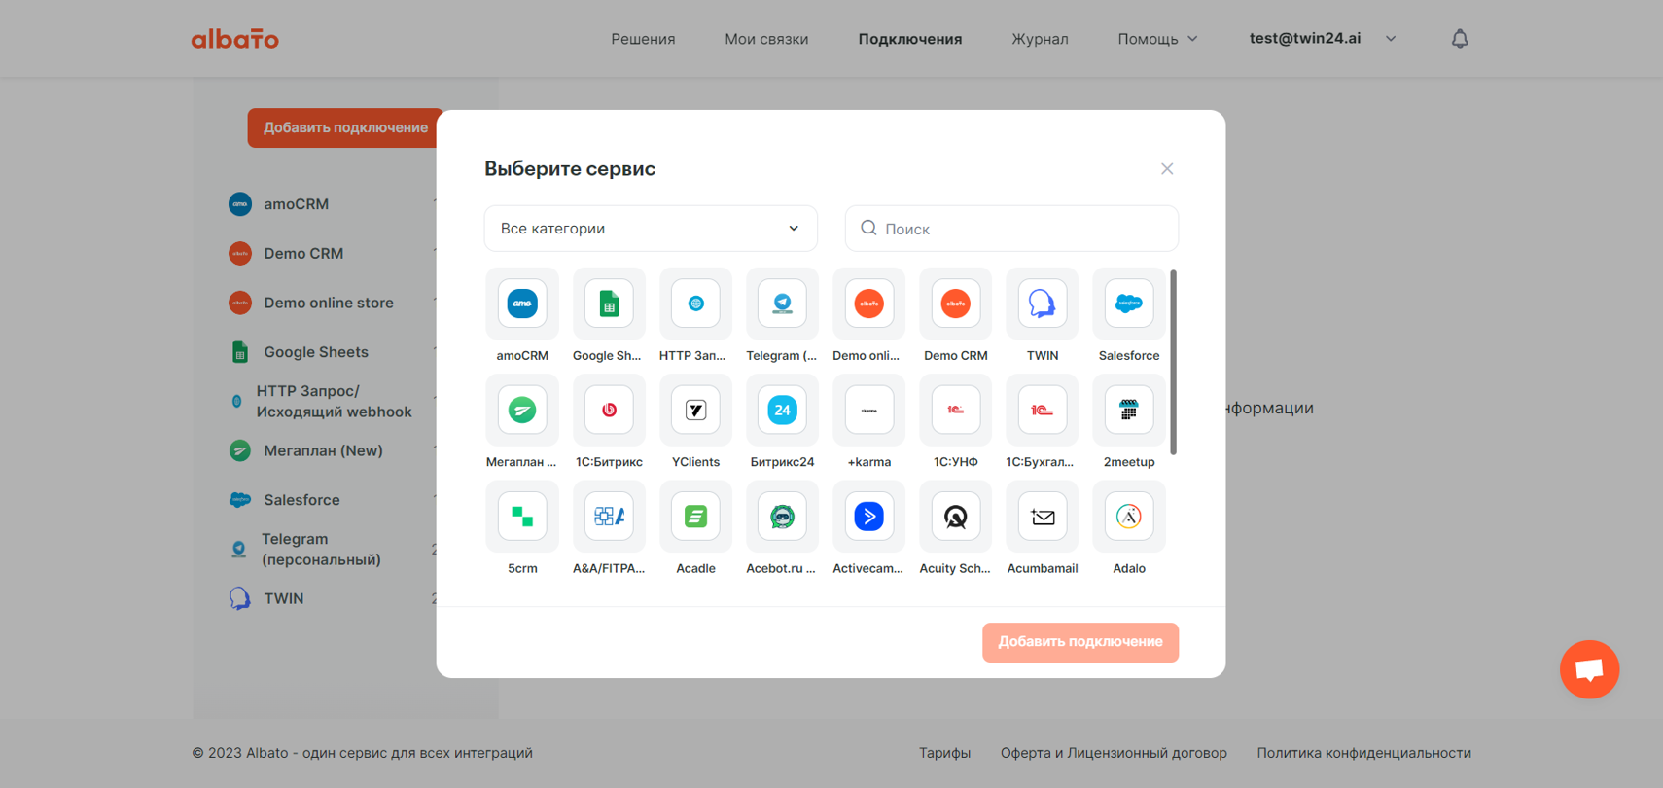Go to Мои связки
The image size is (1663, 788).
tap(766, 39)
